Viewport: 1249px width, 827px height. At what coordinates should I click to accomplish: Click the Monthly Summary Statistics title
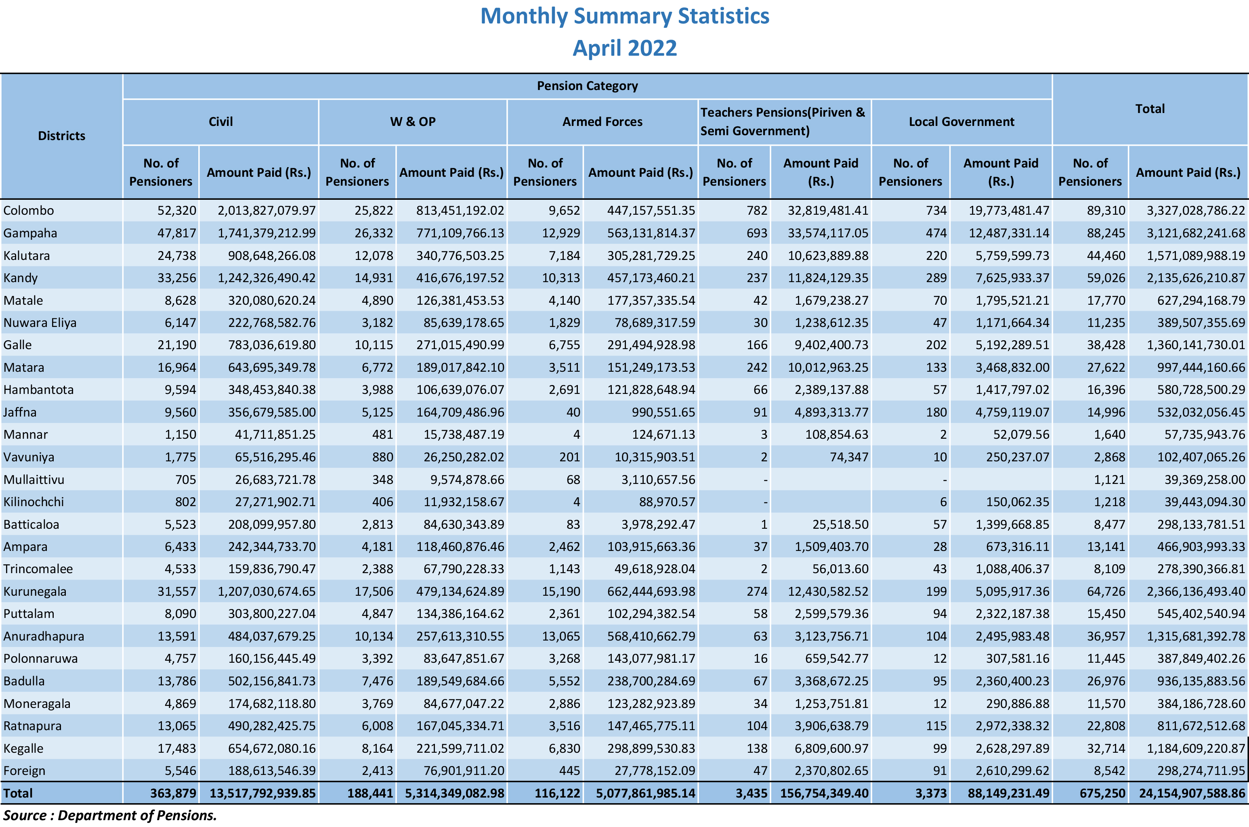[x=625, y=17]
